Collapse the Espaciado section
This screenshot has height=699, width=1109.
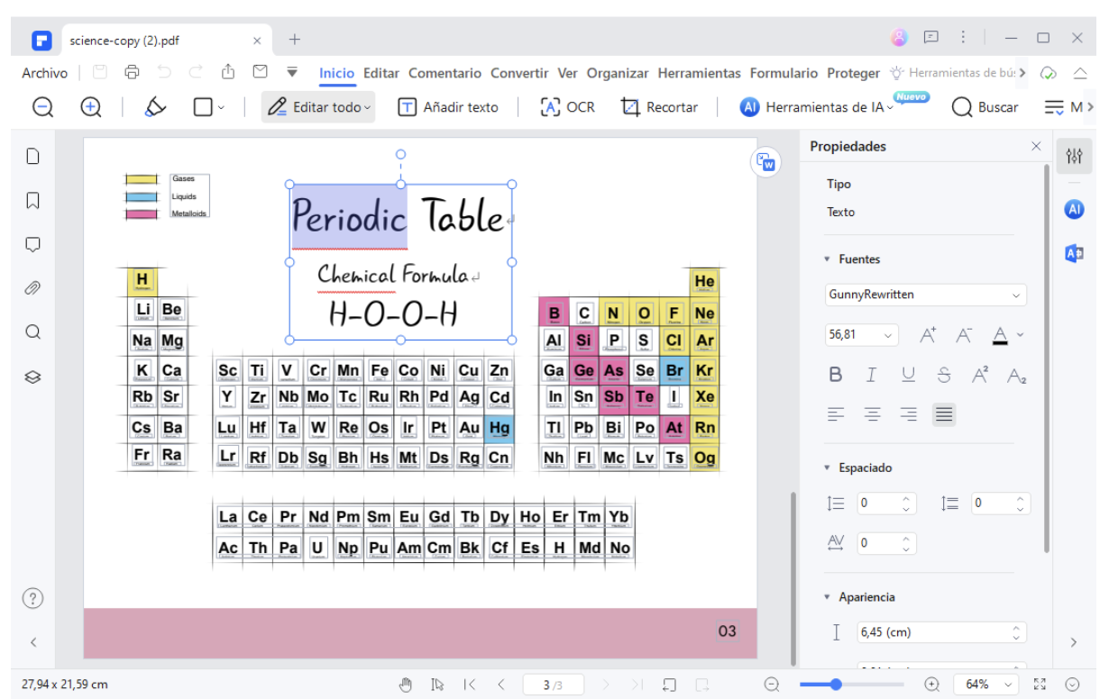click(827, 468)
